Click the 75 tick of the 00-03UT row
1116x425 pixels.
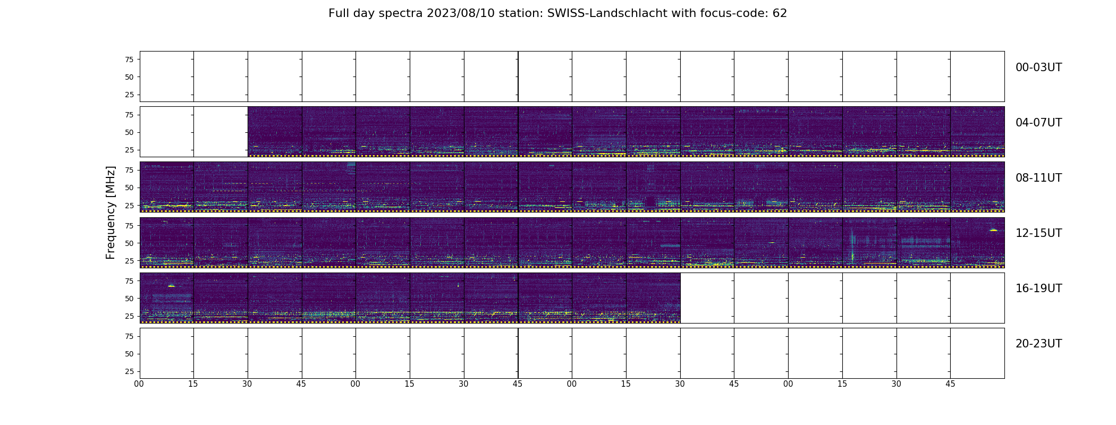click(129, 59)
